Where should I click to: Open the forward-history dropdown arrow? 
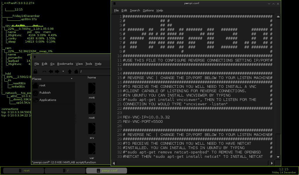click(63, 71)
